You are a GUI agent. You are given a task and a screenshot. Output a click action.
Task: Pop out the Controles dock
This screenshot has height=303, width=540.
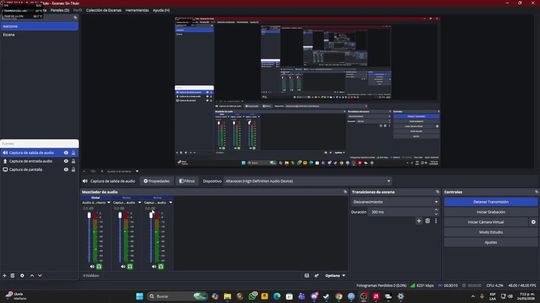[536, 192]
